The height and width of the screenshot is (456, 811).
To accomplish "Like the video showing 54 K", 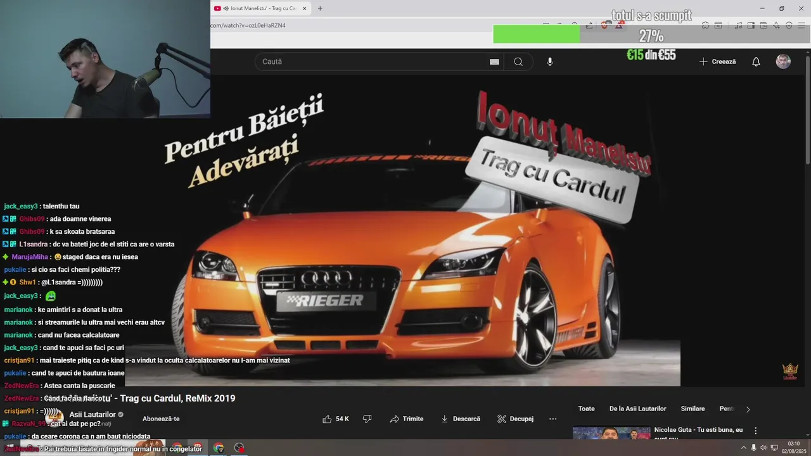I will (336, 419).
